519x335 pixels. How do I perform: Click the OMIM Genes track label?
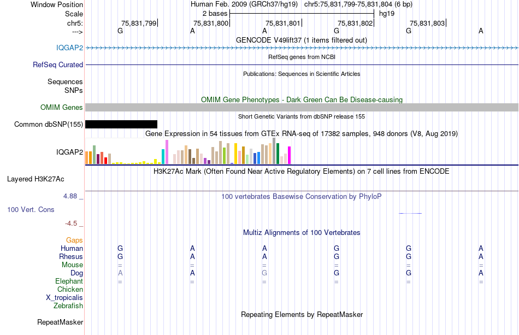point(62,107)
